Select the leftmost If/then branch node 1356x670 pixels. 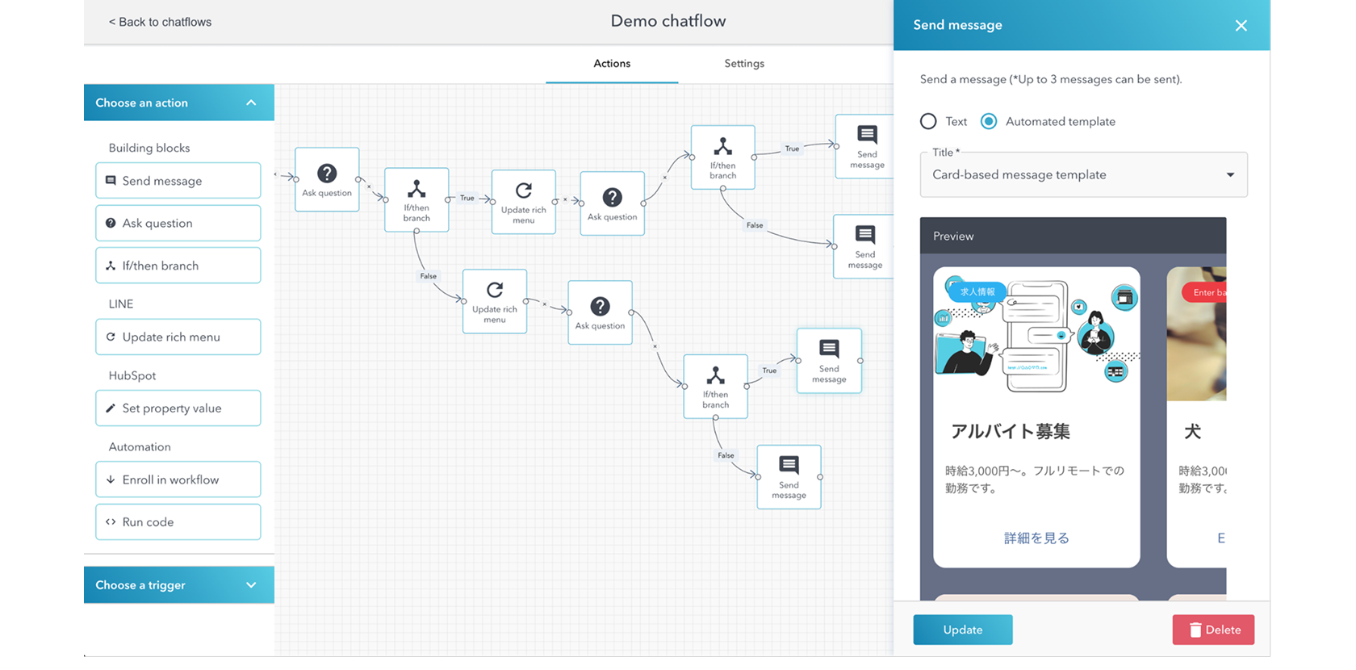coord(416,199)
